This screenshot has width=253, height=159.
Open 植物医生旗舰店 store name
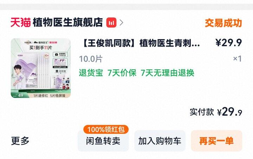coord(67,22)
